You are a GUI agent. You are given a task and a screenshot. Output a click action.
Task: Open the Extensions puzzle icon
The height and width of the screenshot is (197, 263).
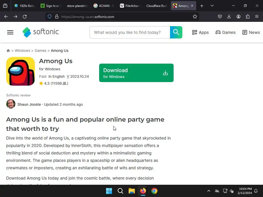click(x=248, y=17)
